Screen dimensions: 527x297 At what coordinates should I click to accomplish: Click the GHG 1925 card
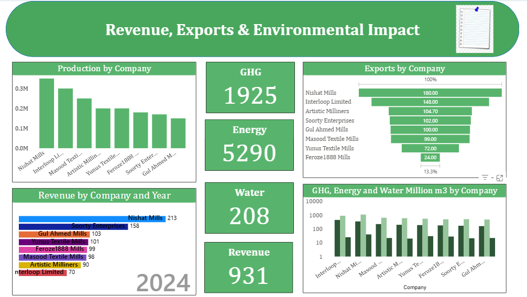tap(250, 87)
